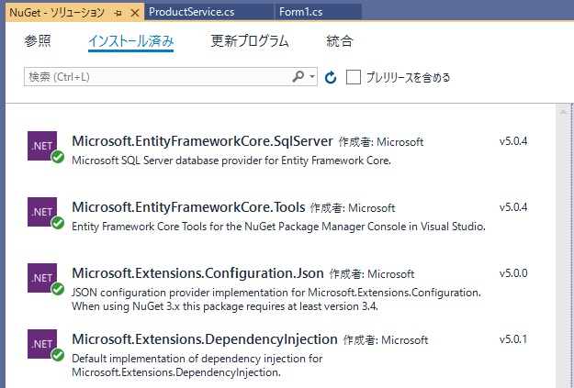Click installed checkmark badge on Configuration.Json
574x388 pixels.
(58, 289)
